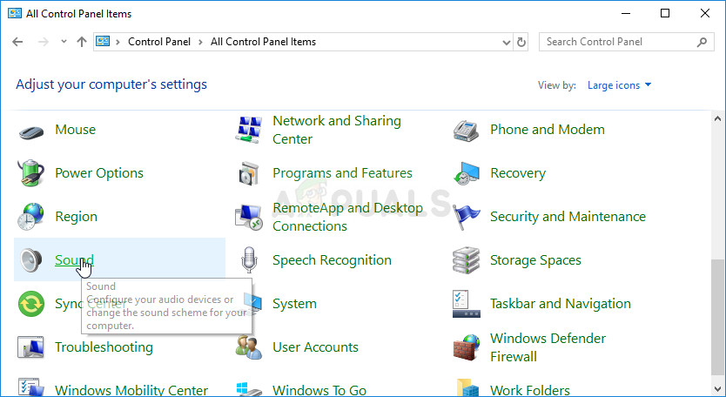Open Power Options battery icon
This screenshot has height=397, width=726.
[x=32, y=173]
